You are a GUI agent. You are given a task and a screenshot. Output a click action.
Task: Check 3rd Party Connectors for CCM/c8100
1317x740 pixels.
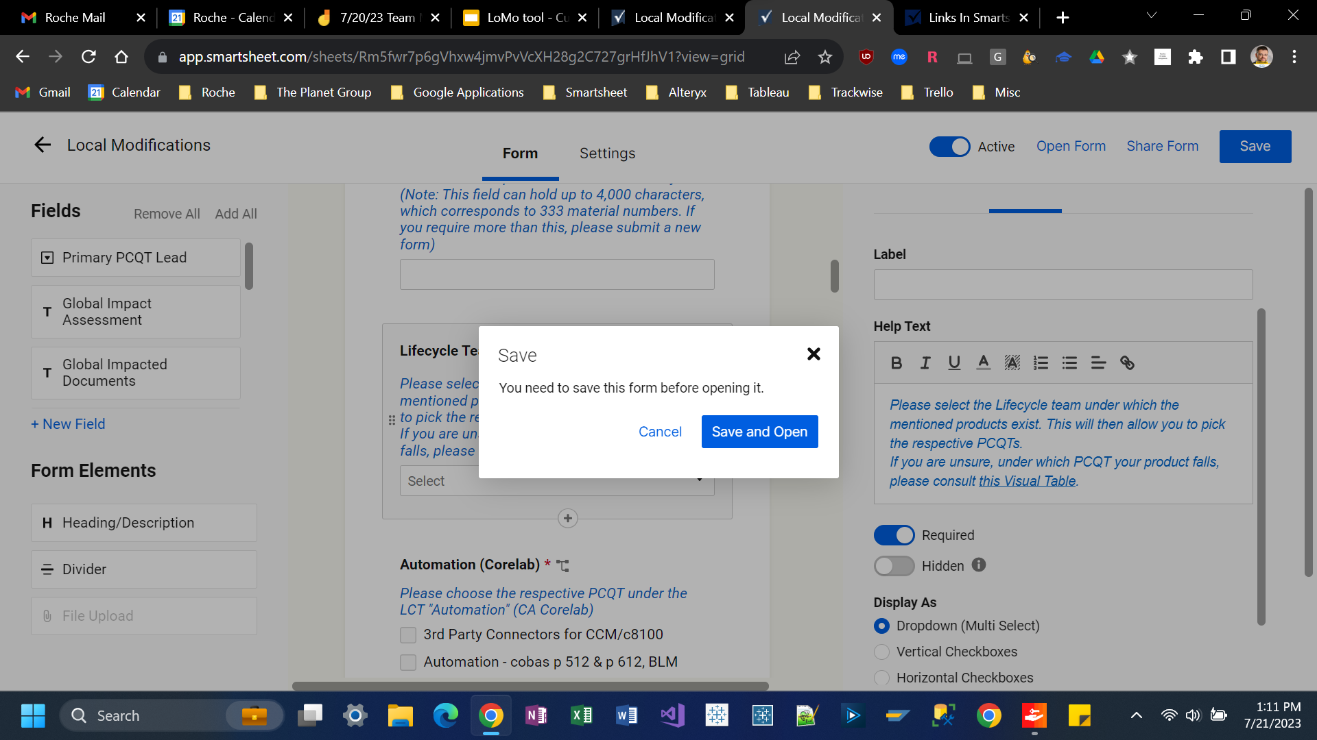pyautogui.click(x=408, y=635)
